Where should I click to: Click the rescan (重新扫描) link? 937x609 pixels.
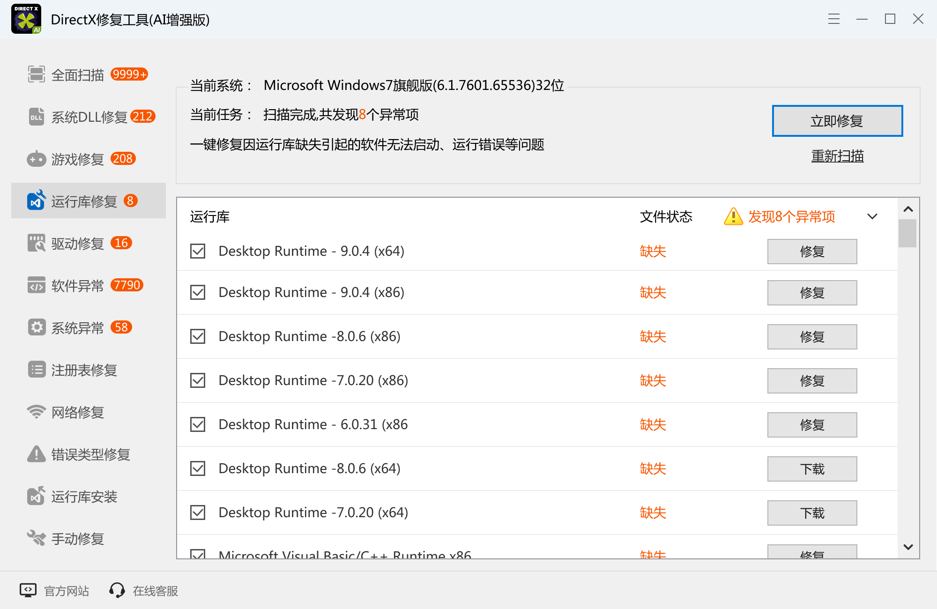pyautogui.click(x=837, y=156)
